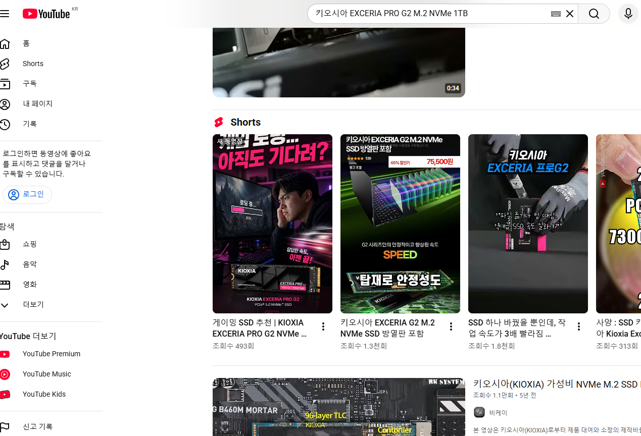Play the 0:34 video thumbnail
Image resolution: width=641 pixels, height=436 pixels.
(x=338, y=62)
